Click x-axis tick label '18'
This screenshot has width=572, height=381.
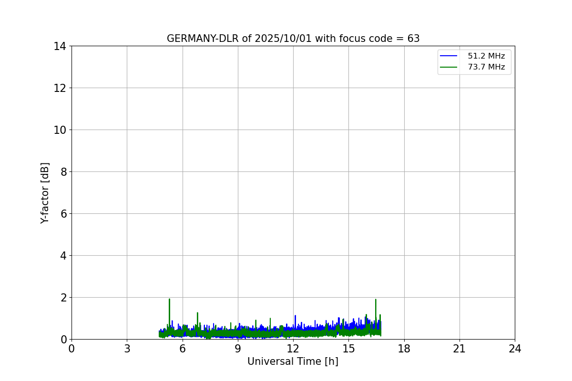click(x=404, y=349)
